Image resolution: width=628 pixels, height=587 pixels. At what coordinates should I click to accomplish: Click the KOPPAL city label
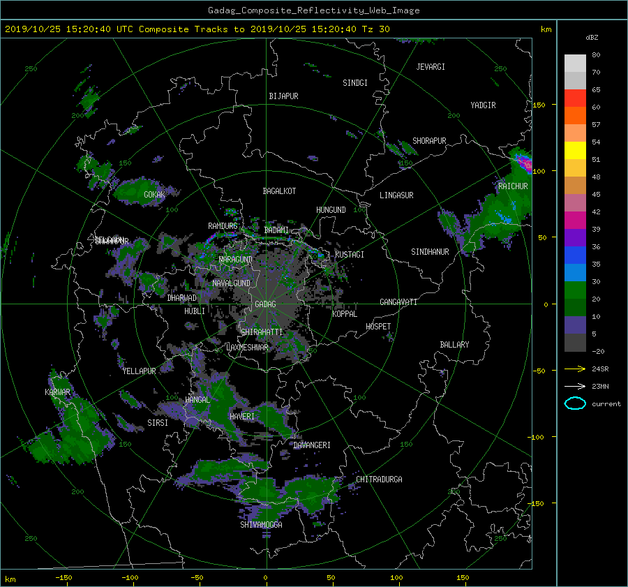[x=345, y=313]
